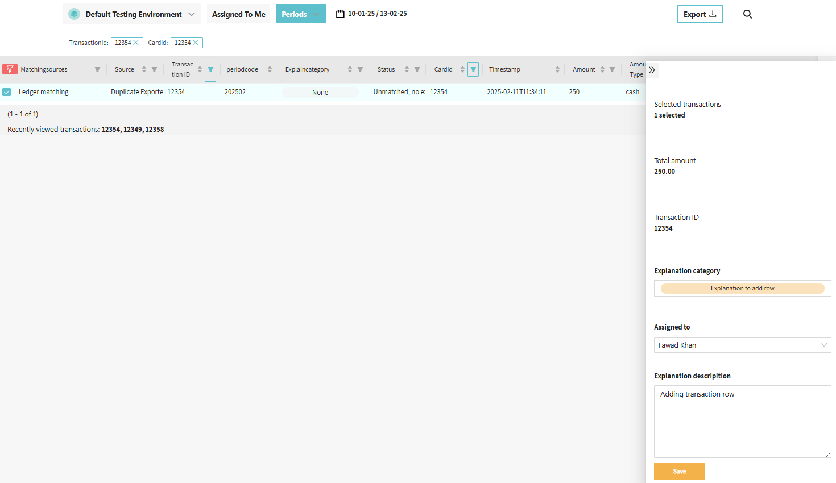Viewport: 836px width, 483px height.
Task: Open Amount column filter funnel
Action: [612, 69]
